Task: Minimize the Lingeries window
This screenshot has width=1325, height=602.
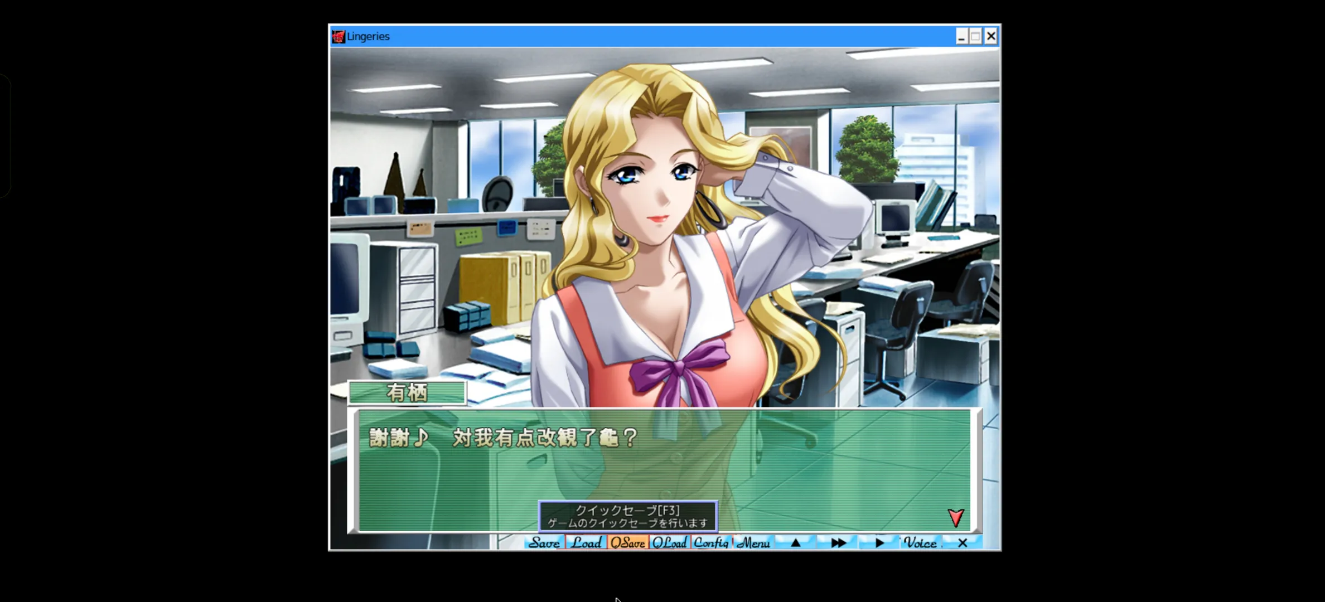Action: point(961,37)
